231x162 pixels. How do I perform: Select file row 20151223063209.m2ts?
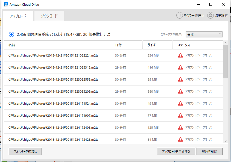click(113, 92)
